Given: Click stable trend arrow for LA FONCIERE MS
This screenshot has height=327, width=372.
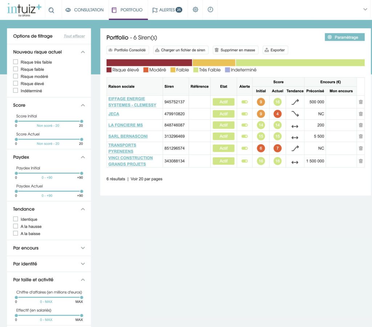Looking at the screenshot, I should [295, 126].
